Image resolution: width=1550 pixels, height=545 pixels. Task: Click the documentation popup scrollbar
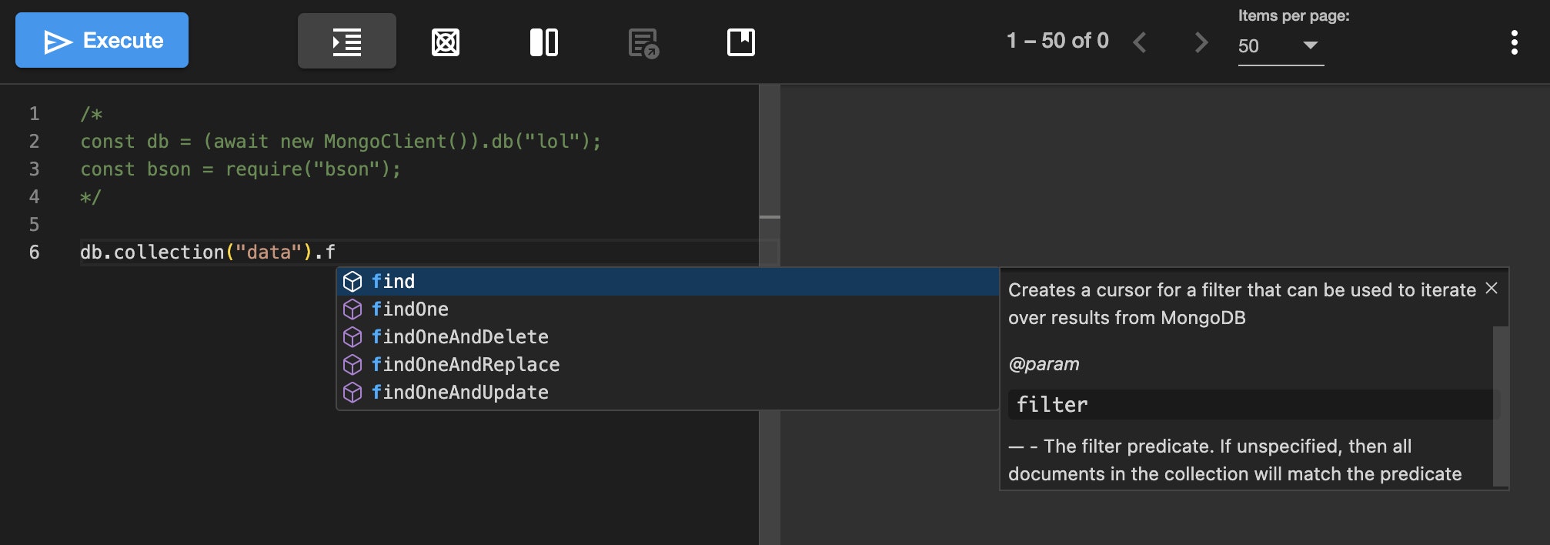(1500, 406)
